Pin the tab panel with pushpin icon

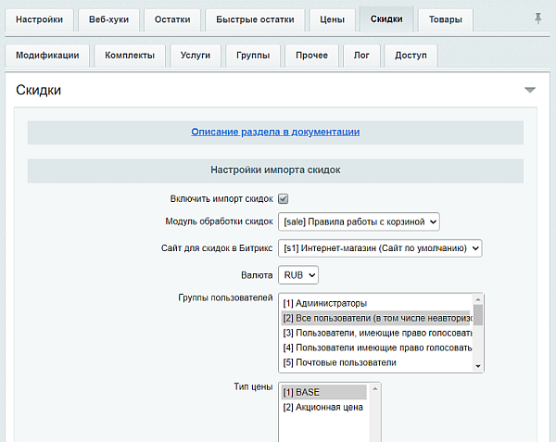(x=538, y=19)
